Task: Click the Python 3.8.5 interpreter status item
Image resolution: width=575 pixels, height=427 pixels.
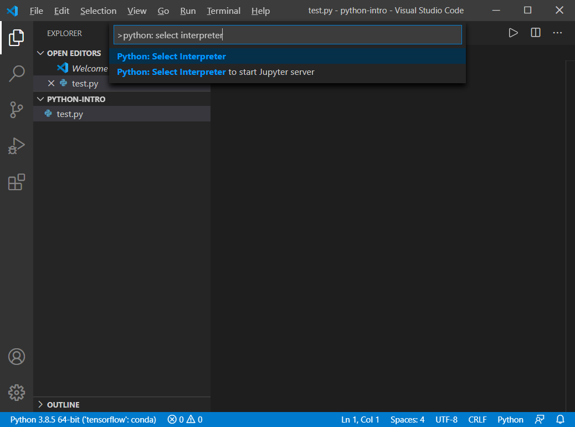Action: tap(83, 419)
